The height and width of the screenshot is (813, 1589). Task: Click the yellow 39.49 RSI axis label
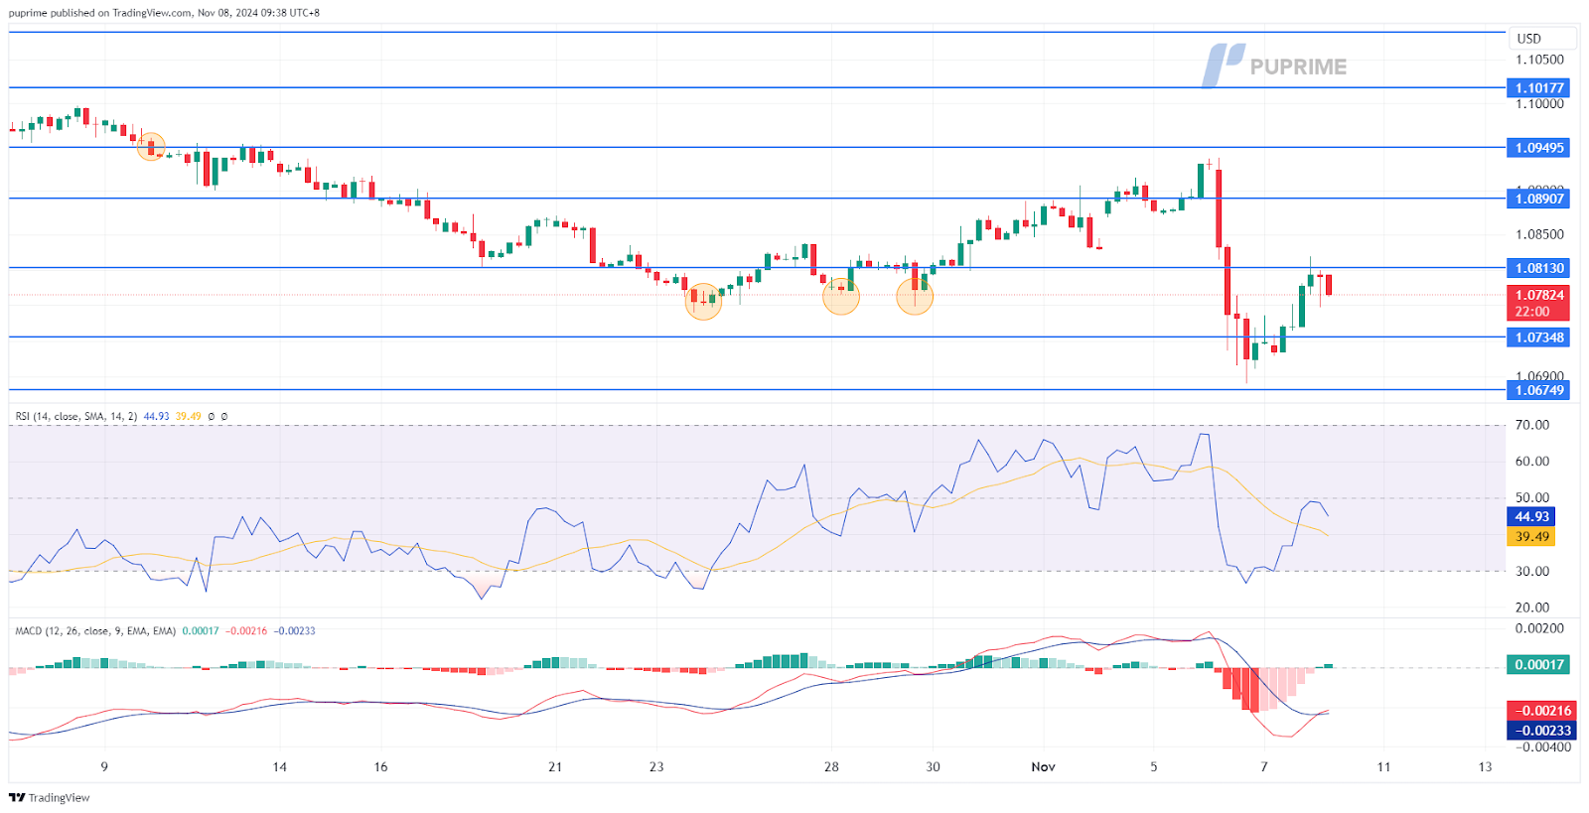point(1531,537)
